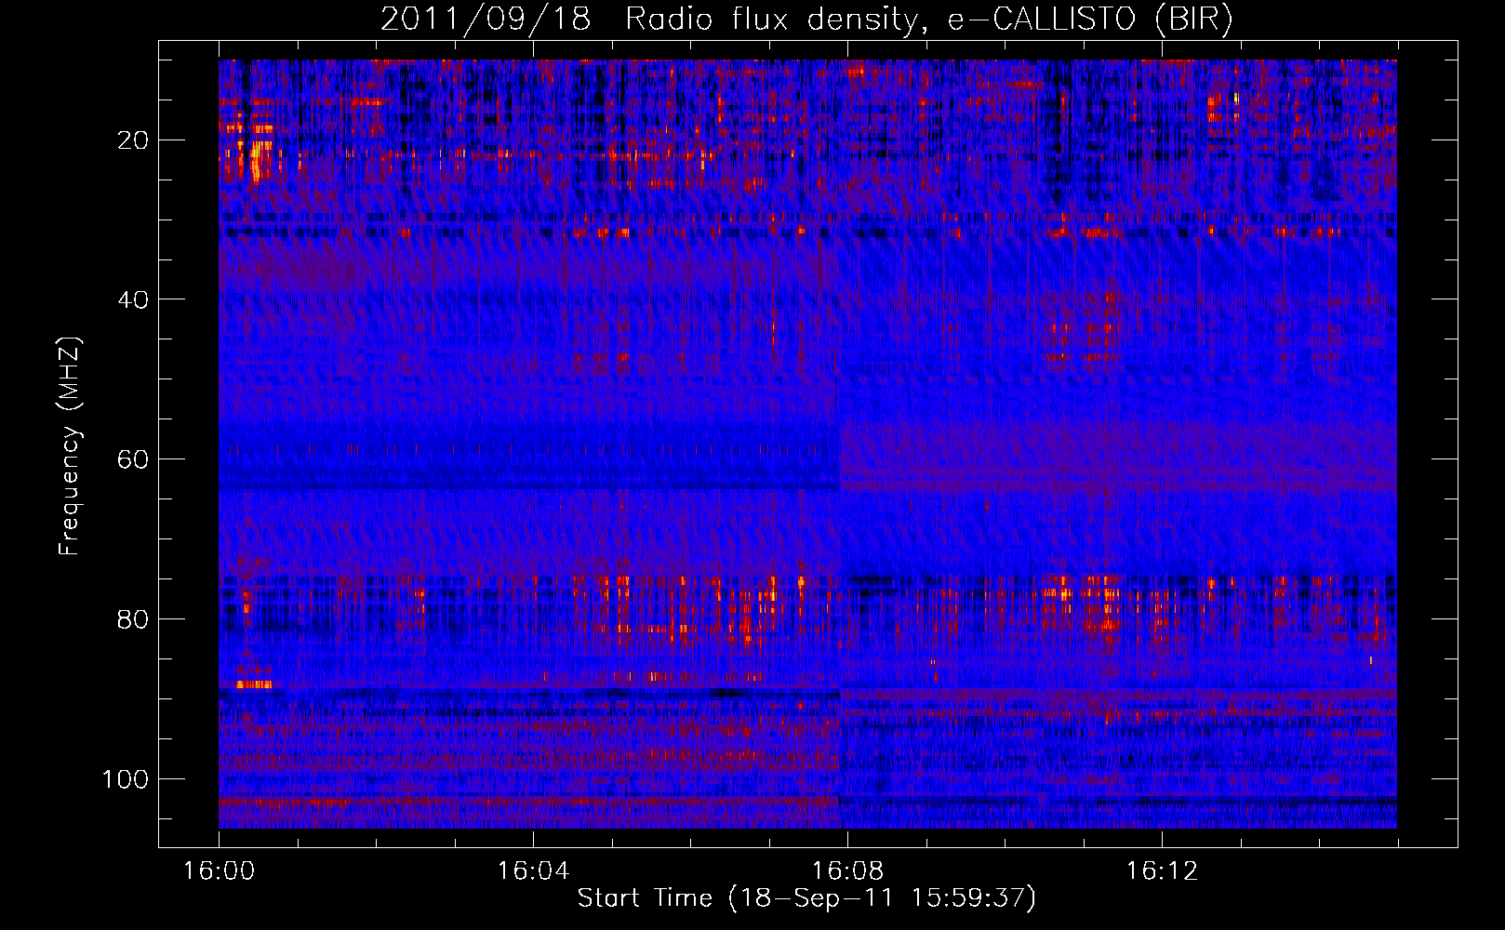Click the 20 frequency tick label
The height and width of the screenshot is (930, 1505).
pos(133,140)
